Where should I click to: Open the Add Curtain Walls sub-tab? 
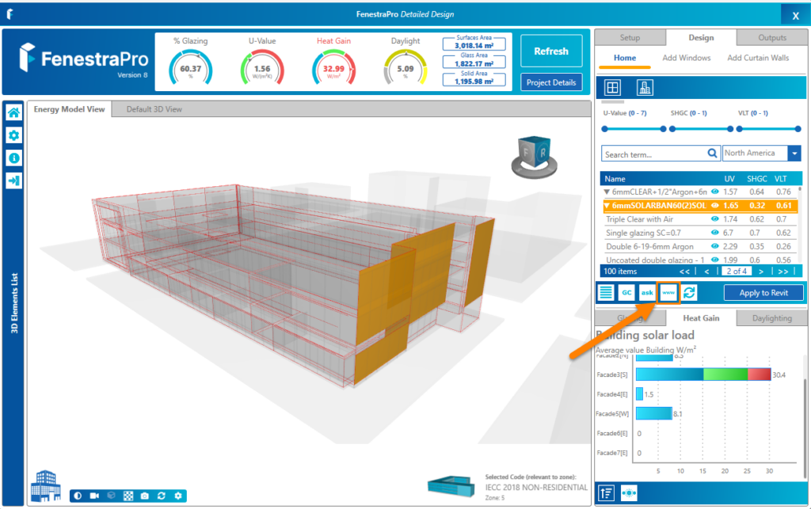758,58
